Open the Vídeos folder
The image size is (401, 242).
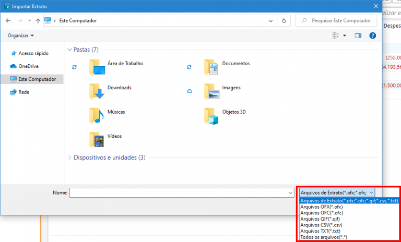click(114, 136)
